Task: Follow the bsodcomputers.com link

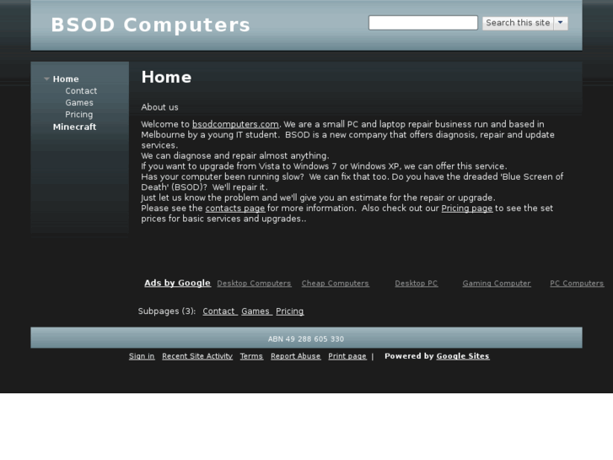Action: (x=235, y=124)
